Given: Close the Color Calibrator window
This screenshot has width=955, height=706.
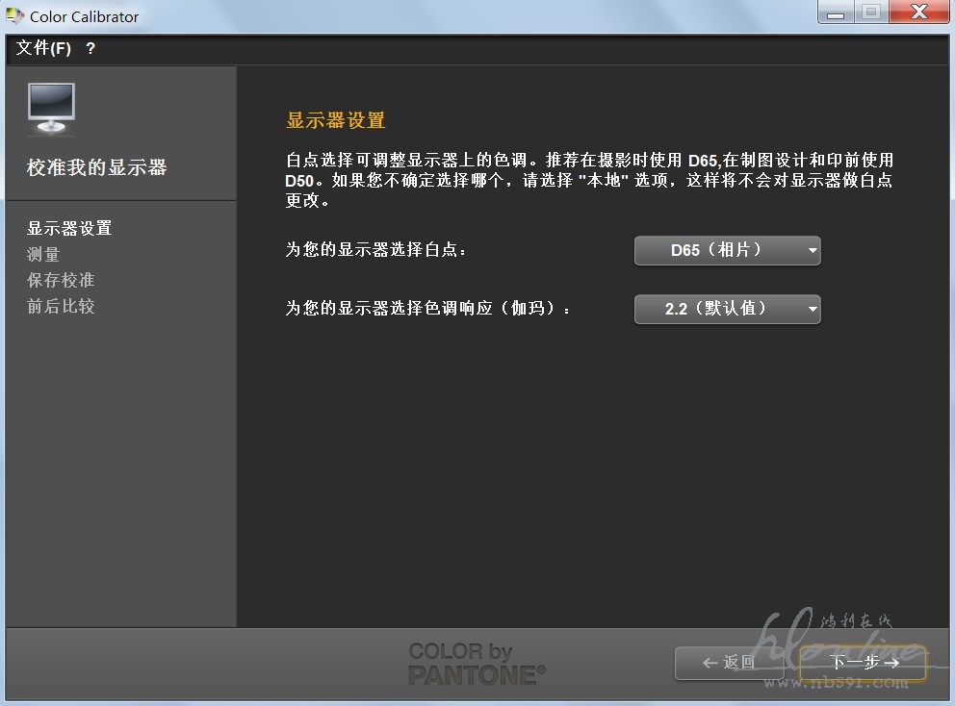Looking at the screenshot, I should point(919,13).
